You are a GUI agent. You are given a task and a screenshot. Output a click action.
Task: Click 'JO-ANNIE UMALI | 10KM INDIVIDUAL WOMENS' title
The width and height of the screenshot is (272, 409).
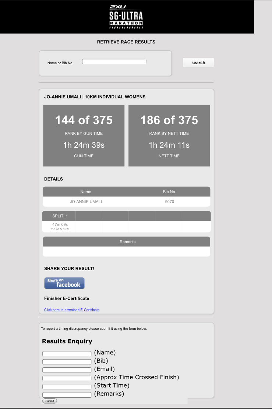pos(95,97)
